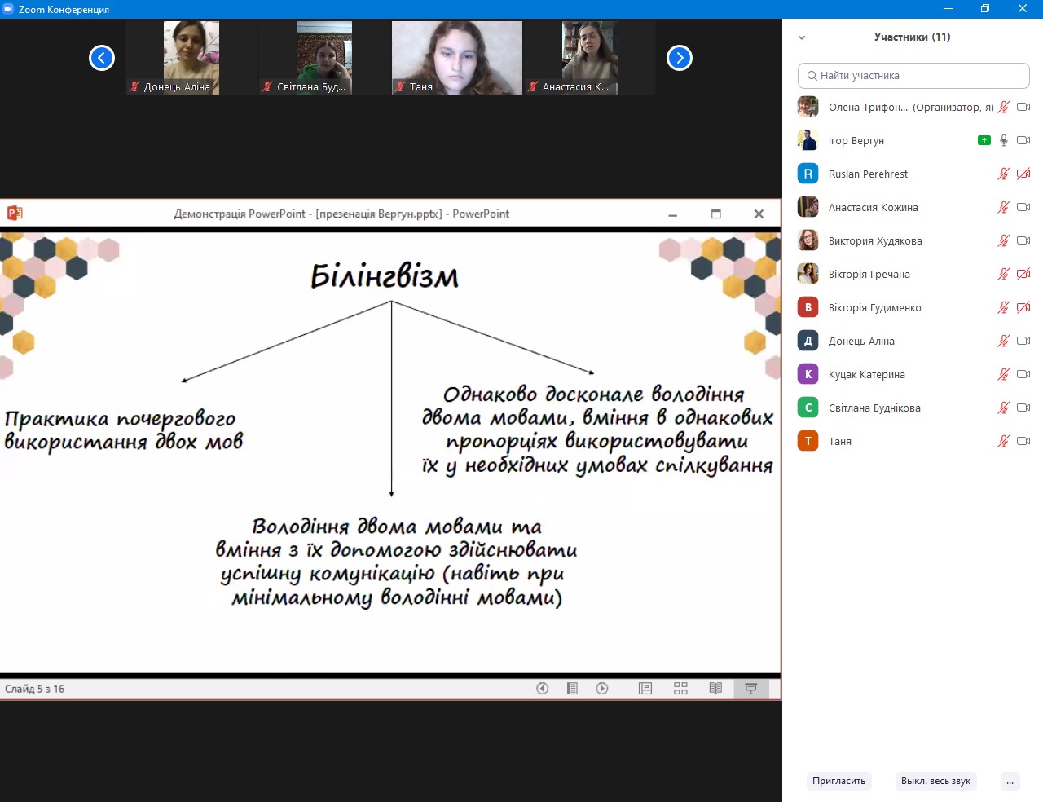The image size is (1043, 802).
Task: Go to previous slide in PowerPoint status bar
Action: pos(542,689)
